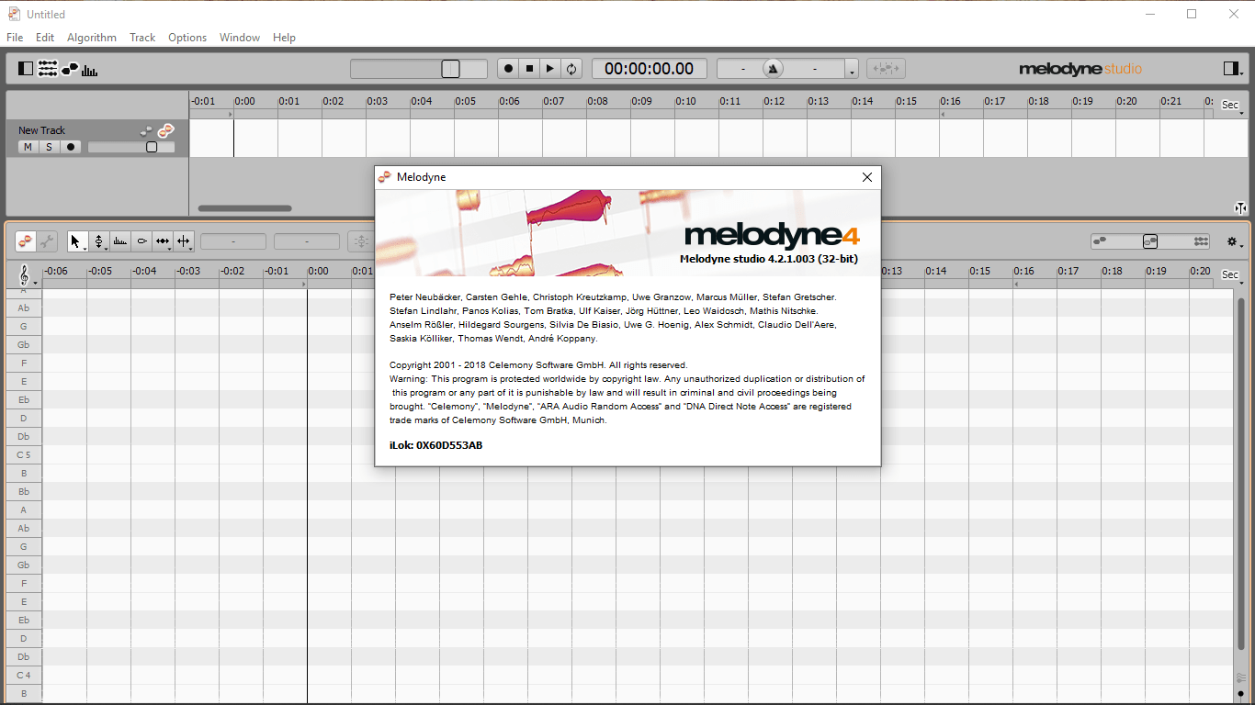1255x705 pixels.
Task: Open the Track menu
Action: 142,38
